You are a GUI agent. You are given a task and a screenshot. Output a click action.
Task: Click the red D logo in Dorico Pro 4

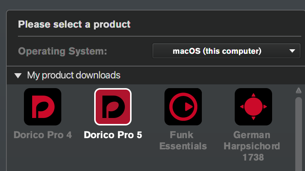[43, 107]
